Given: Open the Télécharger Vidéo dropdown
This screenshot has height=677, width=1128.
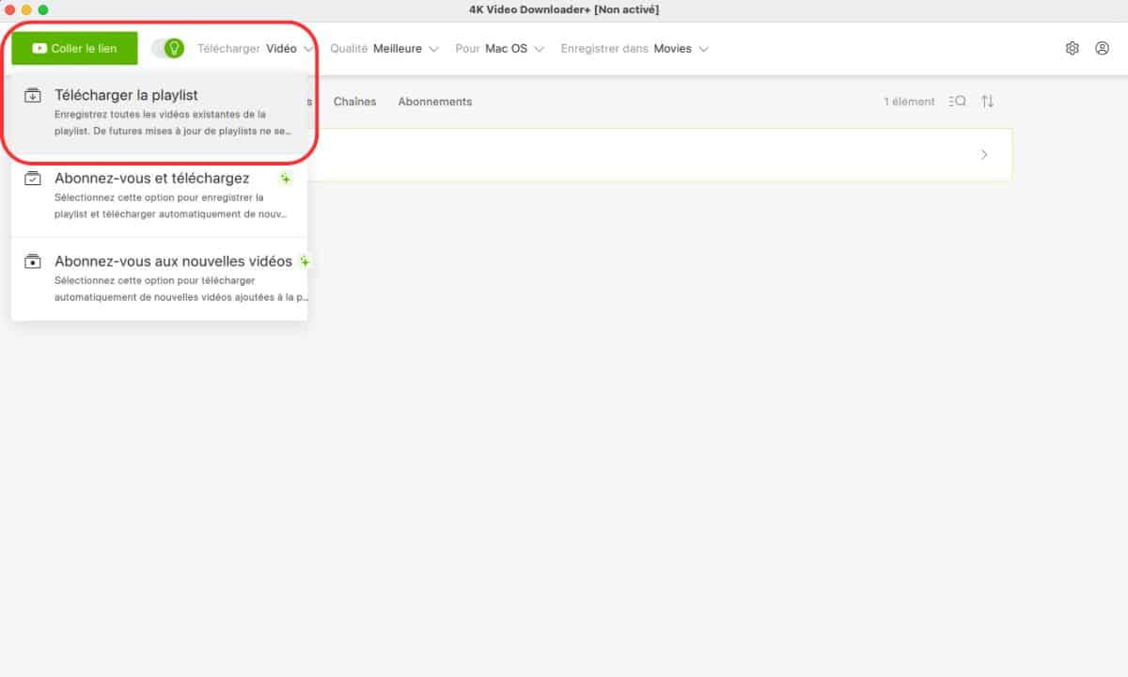Looking at the screenshot, I should click(256, 48).
